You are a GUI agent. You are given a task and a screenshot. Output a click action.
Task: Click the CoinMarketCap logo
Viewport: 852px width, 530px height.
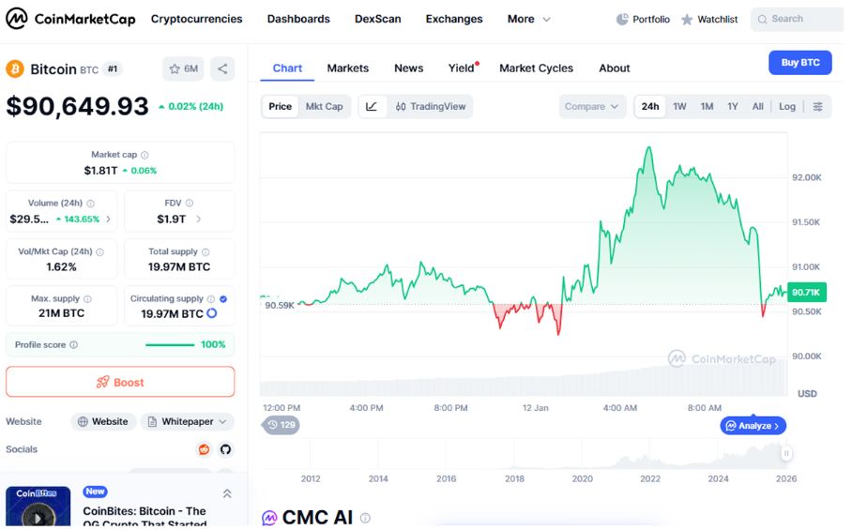pyautogui.click(x=71, y=19)
